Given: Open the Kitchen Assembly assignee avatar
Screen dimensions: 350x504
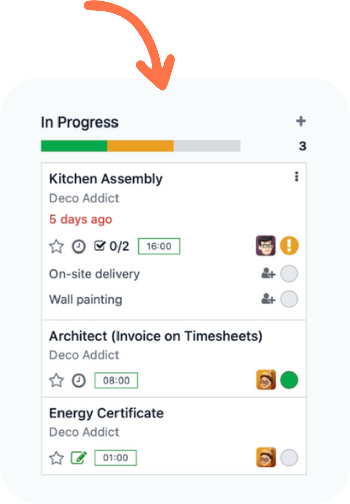Looking at the screenshot, I should [x=266, y=245].
